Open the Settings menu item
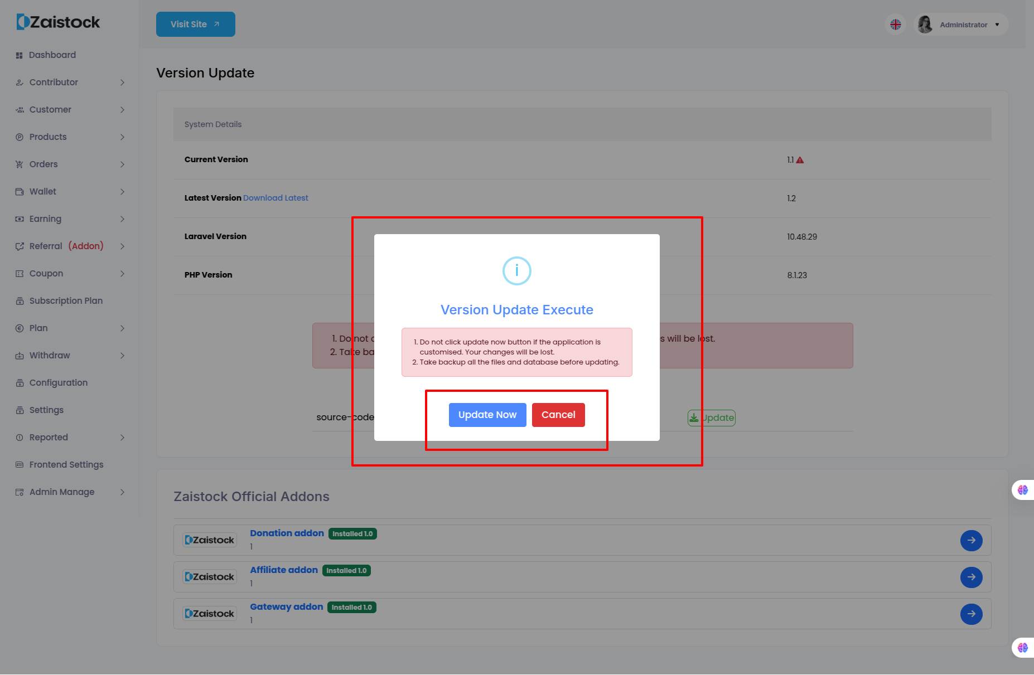Viewport: 1034px width, 675px height. coord(46,410)
